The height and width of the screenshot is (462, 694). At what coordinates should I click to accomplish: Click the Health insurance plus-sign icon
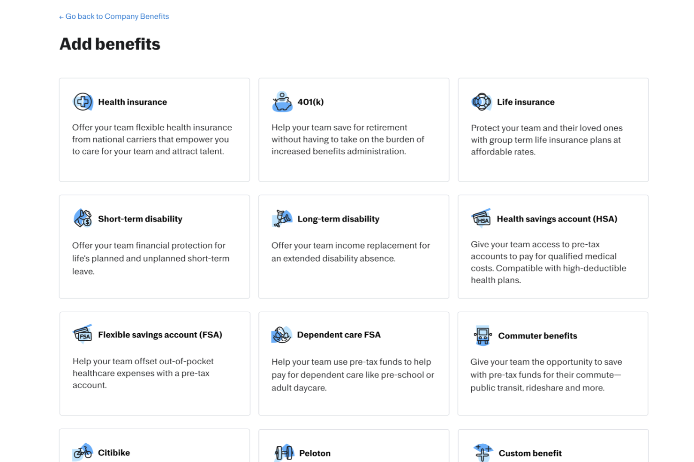coord(83,102)
